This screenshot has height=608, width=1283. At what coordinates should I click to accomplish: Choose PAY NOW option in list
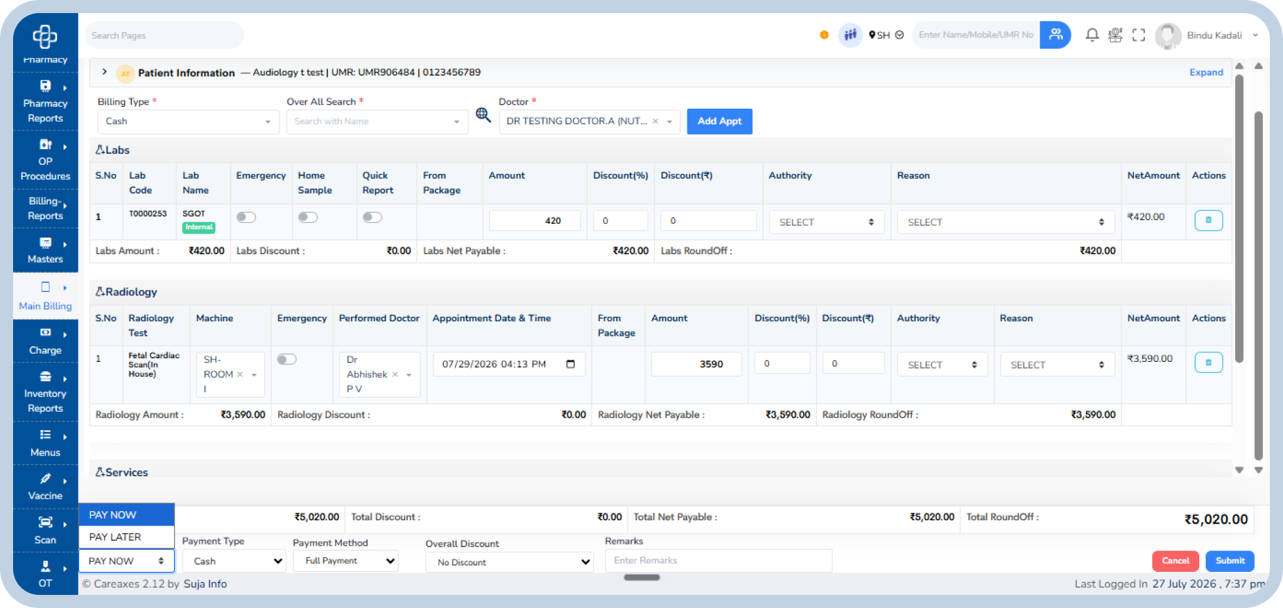[x=126, y=515]
